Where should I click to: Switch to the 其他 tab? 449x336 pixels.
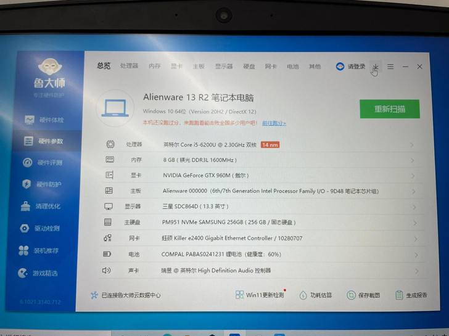[315, 67]
